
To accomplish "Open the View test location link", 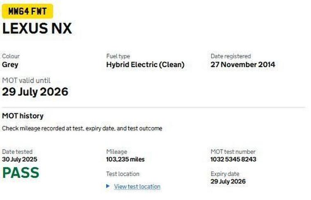I will click(x=137, y=186).
